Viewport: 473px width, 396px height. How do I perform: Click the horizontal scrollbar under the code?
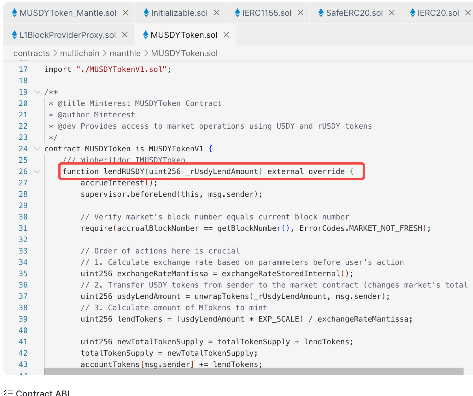tap(254, 371)
